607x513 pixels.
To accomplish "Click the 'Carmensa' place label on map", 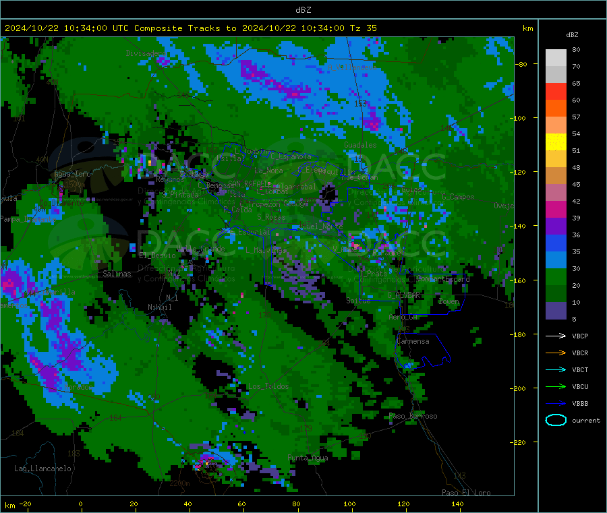I will pyautogui.click(x=413, y=341).
